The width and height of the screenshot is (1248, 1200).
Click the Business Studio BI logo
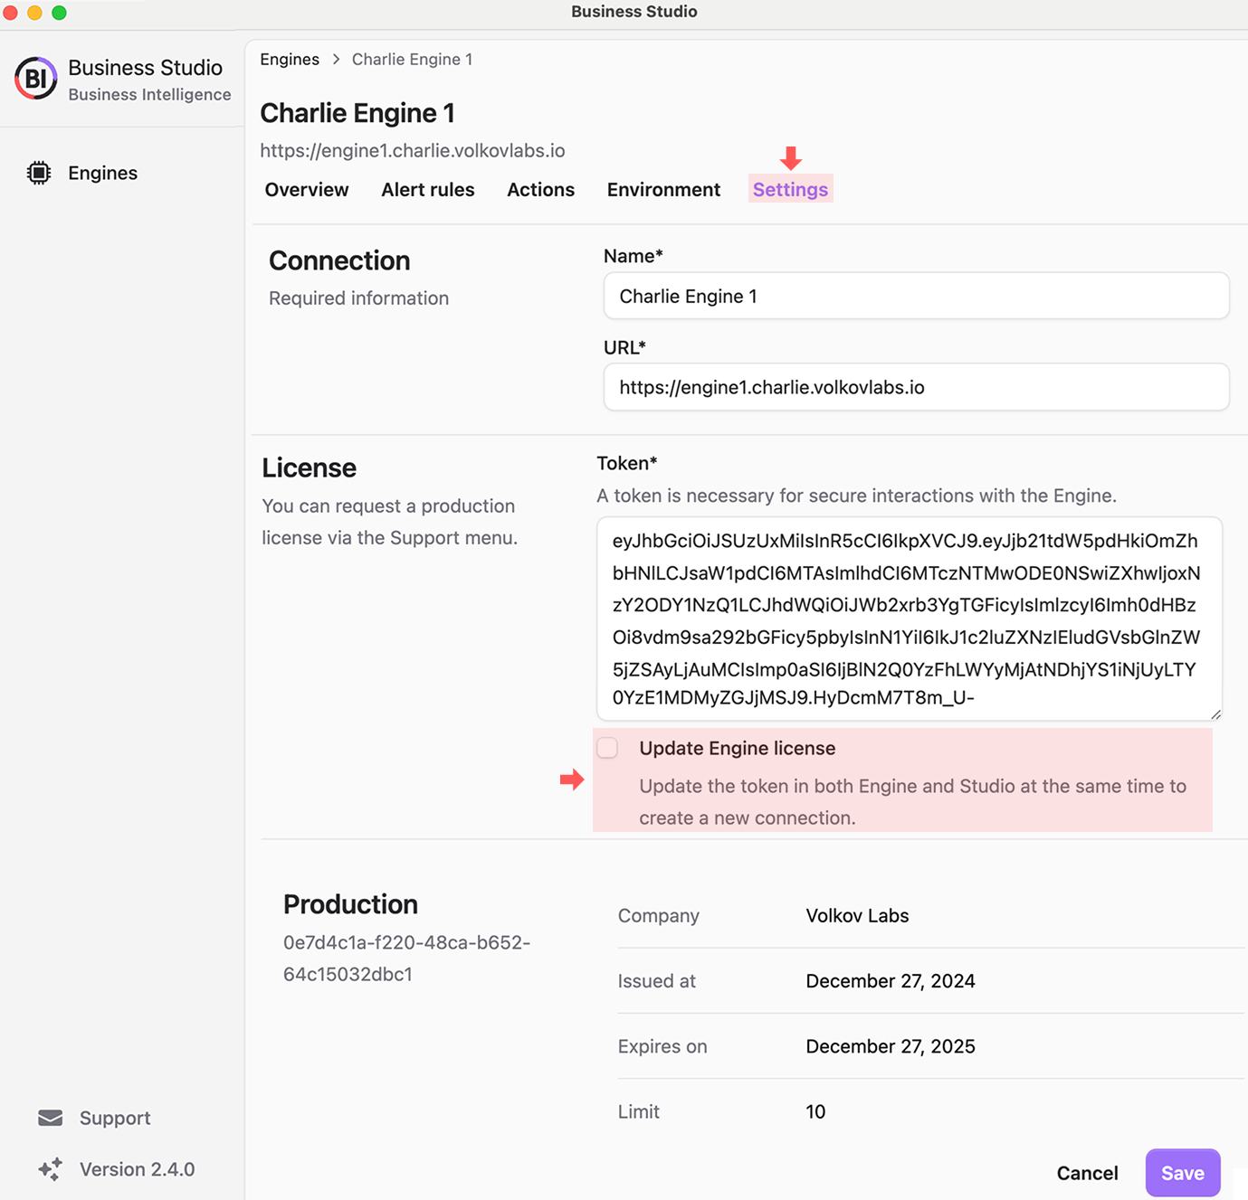36,79
